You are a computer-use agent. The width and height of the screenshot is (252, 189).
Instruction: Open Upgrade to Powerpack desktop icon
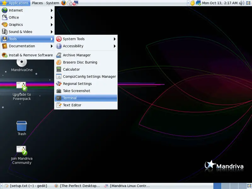point(22,91)
